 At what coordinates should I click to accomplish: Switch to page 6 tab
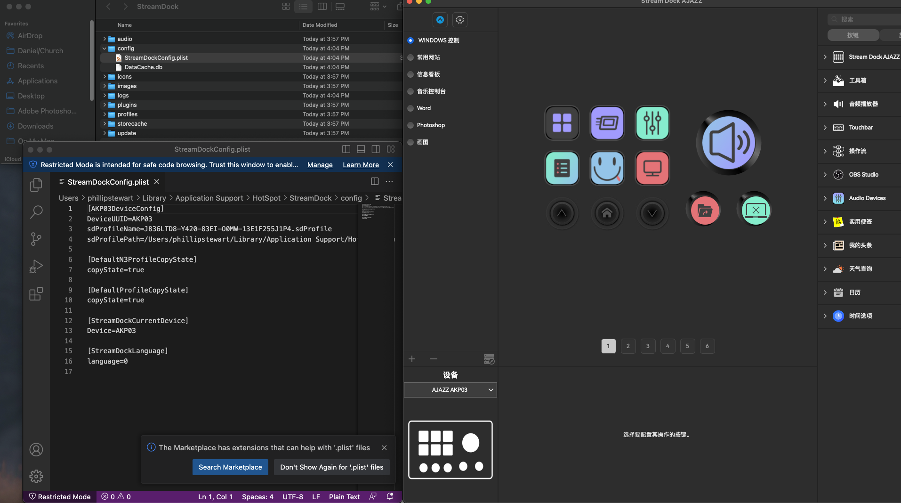click(708, 346)
